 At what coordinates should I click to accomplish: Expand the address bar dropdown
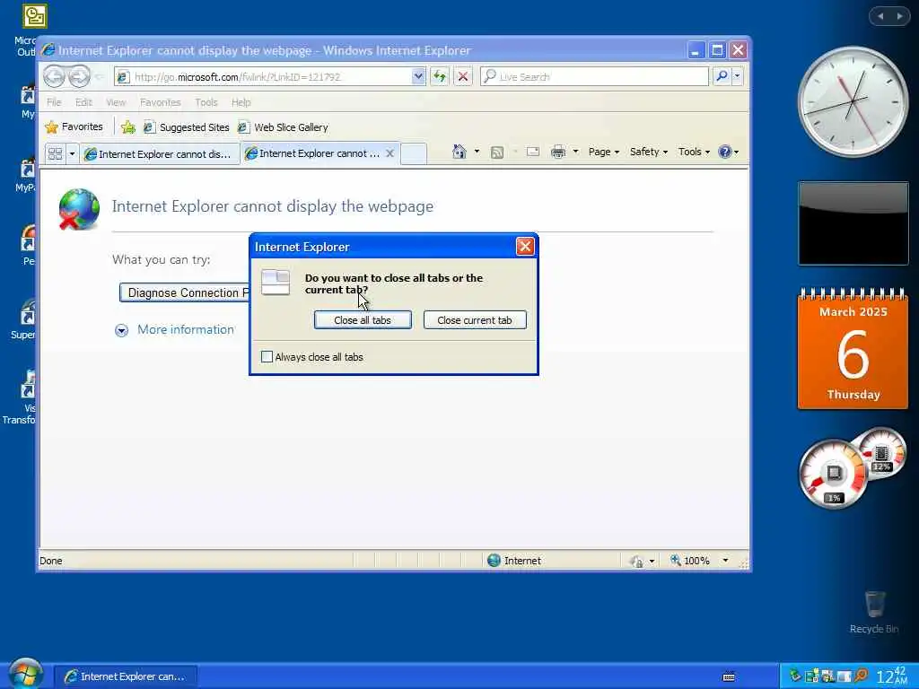coord(418,76)
